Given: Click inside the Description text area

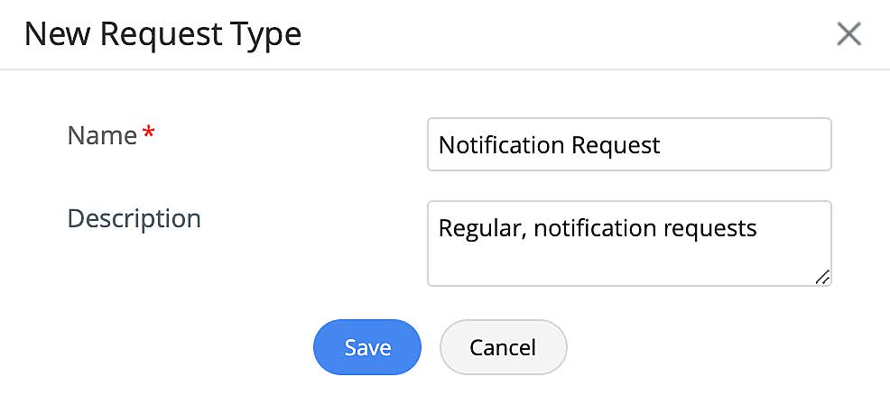Looking at the screenshot, I should (628, 243).
